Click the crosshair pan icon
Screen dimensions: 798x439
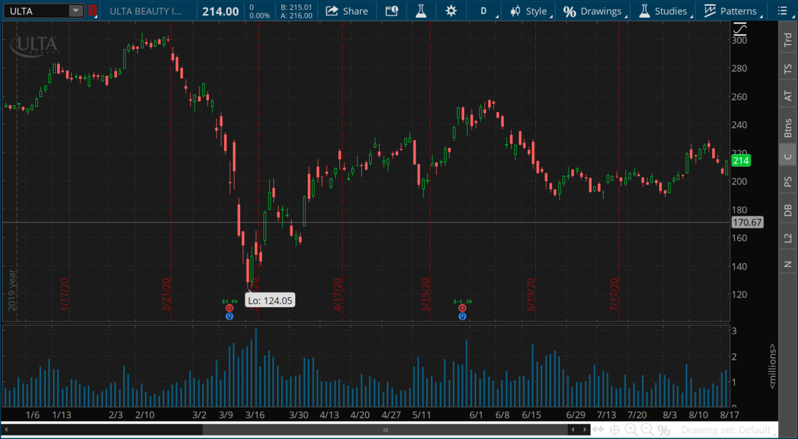pyautogui.click(x=615, y=430)
